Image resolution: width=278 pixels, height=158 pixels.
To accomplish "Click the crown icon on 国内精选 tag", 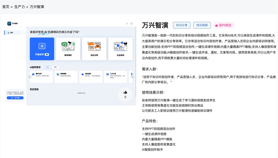I will click(x=217, y=26).
